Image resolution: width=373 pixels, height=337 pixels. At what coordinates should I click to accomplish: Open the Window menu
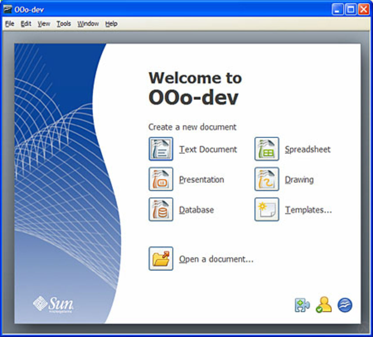coord(88,24)
